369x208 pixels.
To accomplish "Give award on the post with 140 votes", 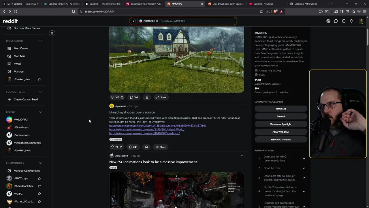I will point(147,97).
